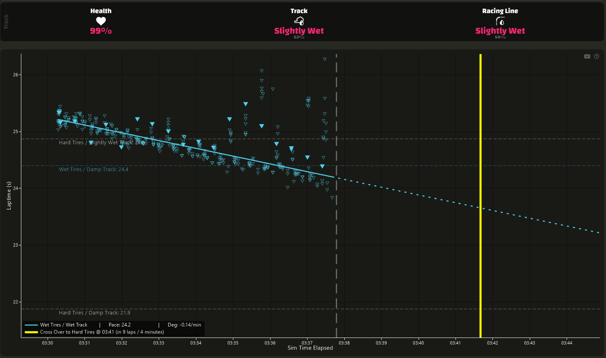Viewport: 606px width, 358px height.
Task: Click the Racing Line droplet icon
Action: 500,21
